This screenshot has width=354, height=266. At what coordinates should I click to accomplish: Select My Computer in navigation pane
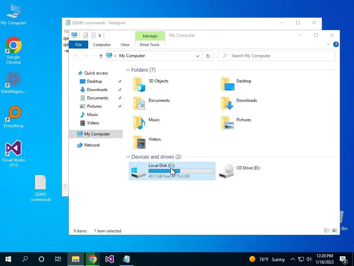(96, 134)
